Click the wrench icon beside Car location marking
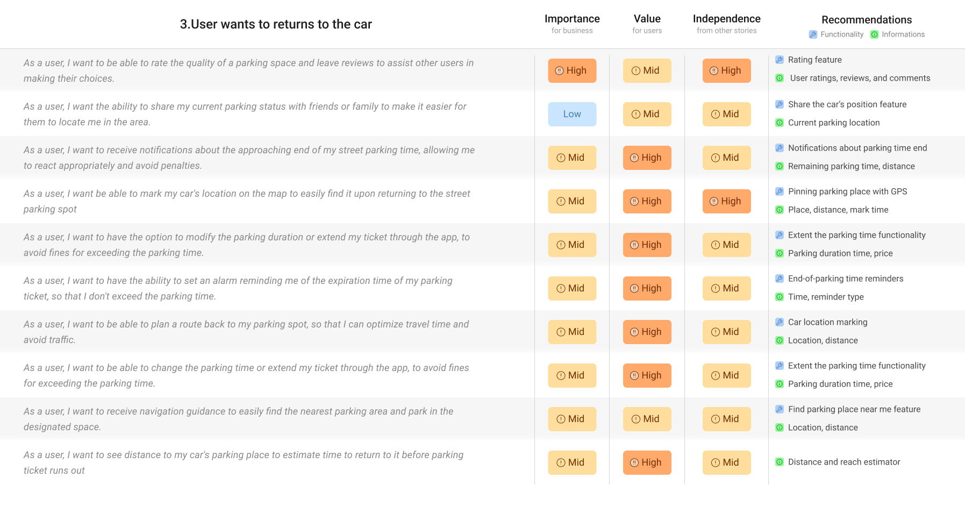This screenshot has width=965, height=528. 780,322
